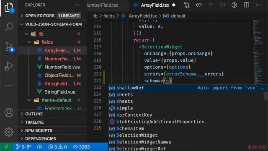
Task: Collapse the VUE3-JSON-SCHEMA-FORM project root
Action: pyautogui.click(x=52, y=24)
